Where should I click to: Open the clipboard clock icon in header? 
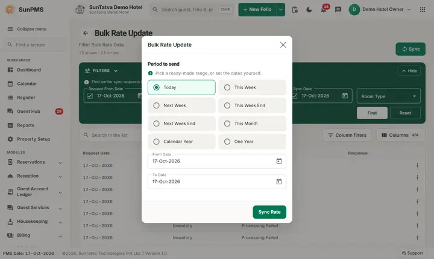[295, 10]
